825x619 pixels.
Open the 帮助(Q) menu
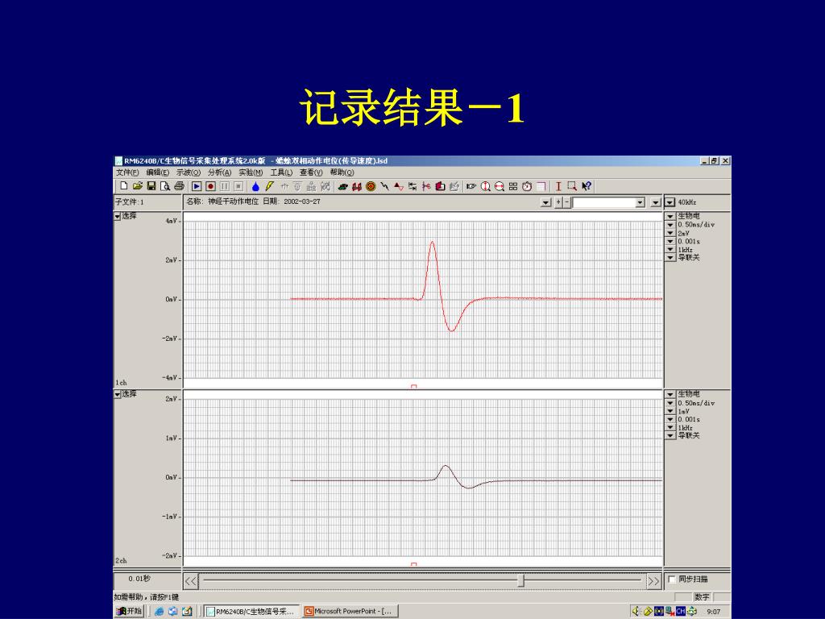(x=342, y=172)
